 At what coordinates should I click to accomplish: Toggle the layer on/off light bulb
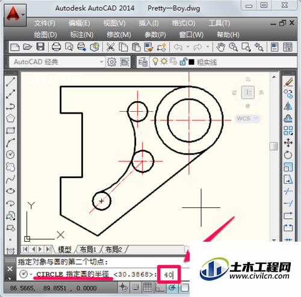[x=155, y=61]
